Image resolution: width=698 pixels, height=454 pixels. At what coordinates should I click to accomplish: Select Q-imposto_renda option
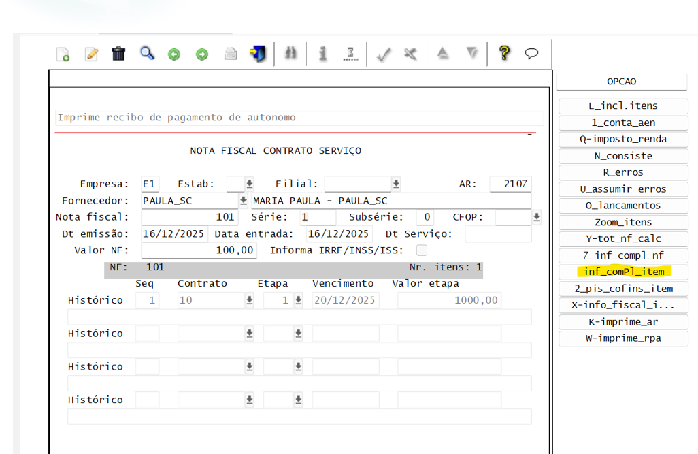click(x=623, y=139)
